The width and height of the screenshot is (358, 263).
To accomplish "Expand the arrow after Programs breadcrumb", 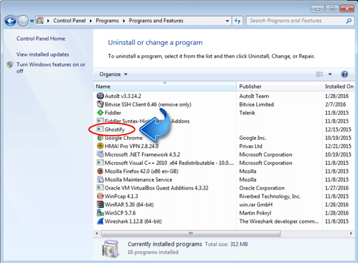I will [124, 21].
